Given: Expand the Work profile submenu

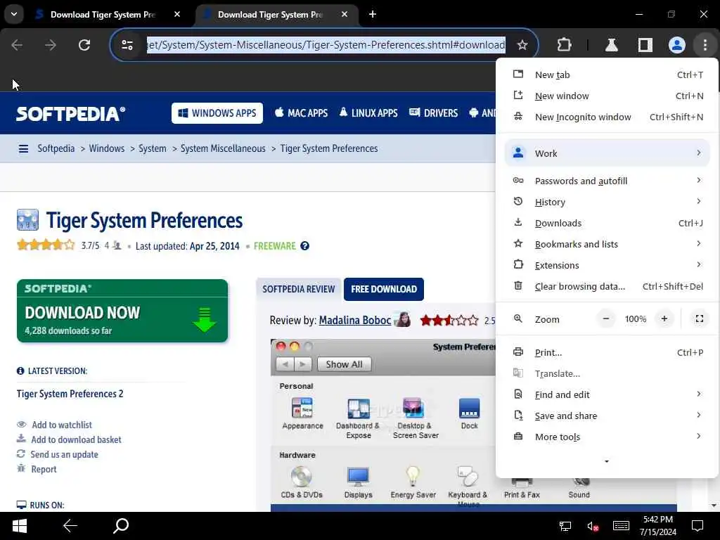Looking at the screenshot, I should coord(607,153).
